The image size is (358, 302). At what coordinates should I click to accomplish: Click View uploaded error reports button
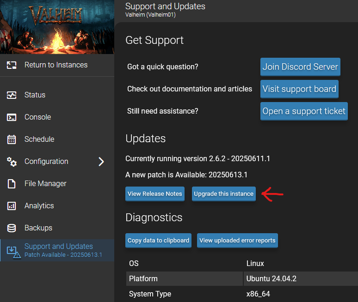(x=237, y=240)
